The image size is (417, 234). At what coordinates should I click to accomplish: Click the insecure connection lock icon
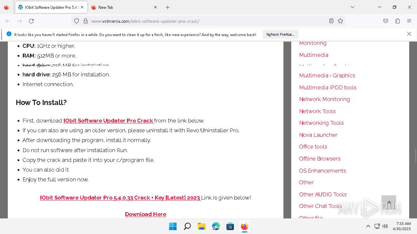[x=86, y=21]
